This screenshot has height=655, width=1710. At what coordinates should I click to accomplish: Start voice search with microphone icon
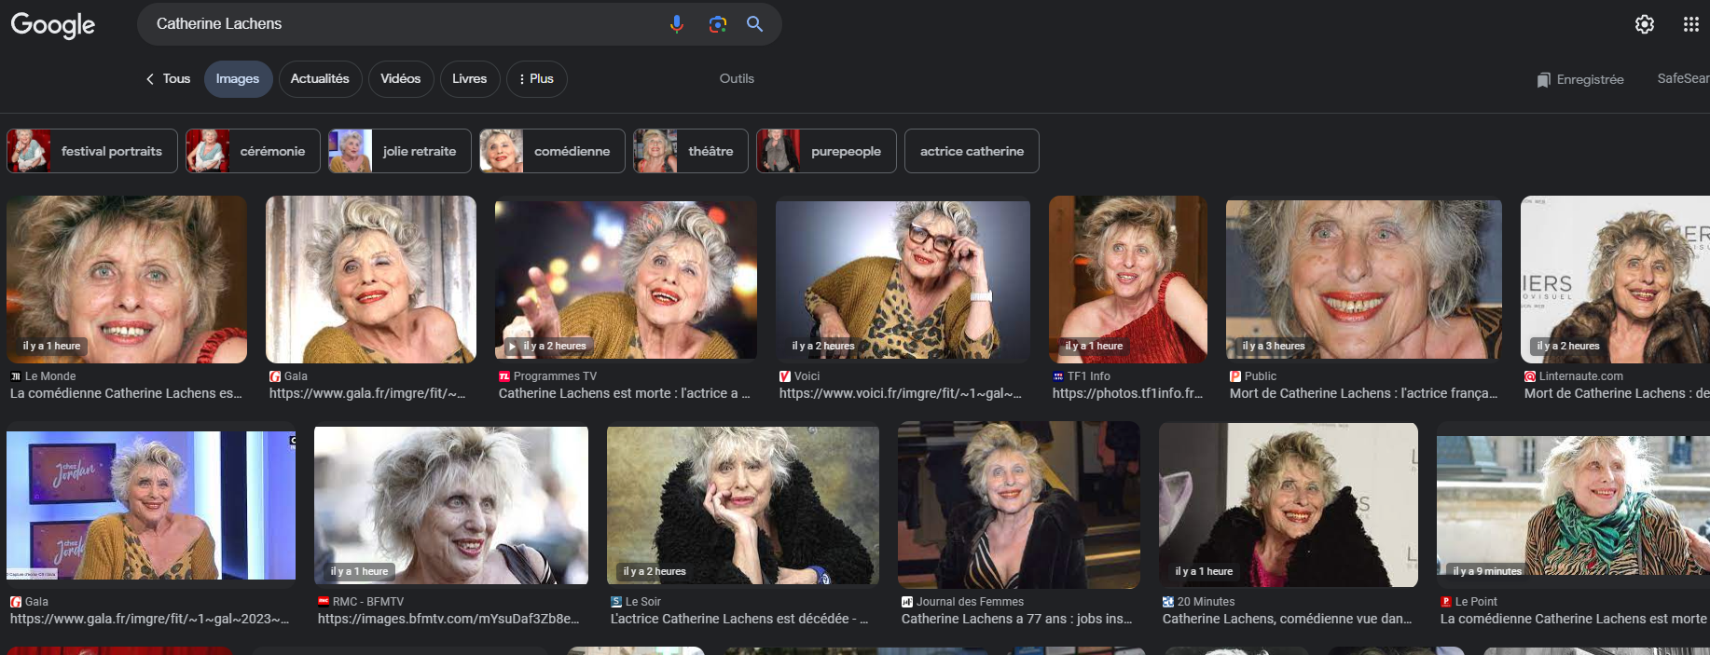tap(676, 24)
